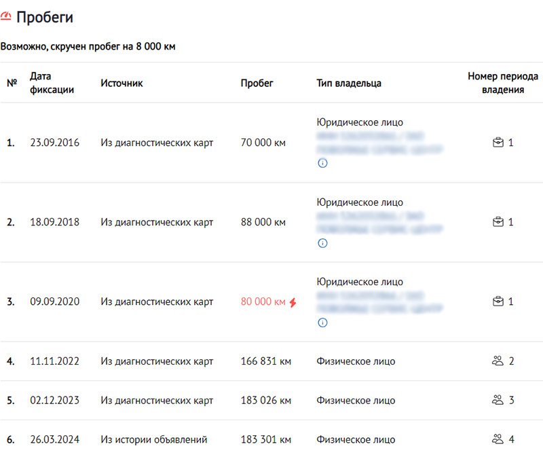Click info icon in the 09.09.2020 row

click(322, 323)
